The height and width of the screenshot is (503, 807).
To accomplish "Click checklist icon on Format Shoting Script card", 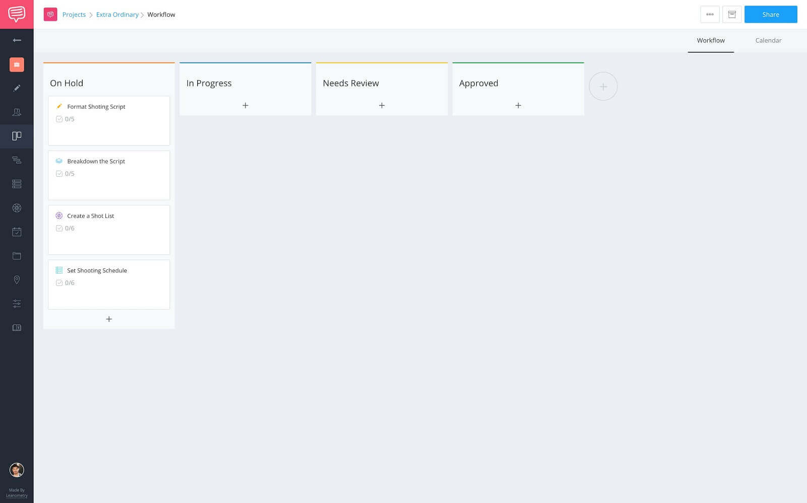I will [59, 119].
